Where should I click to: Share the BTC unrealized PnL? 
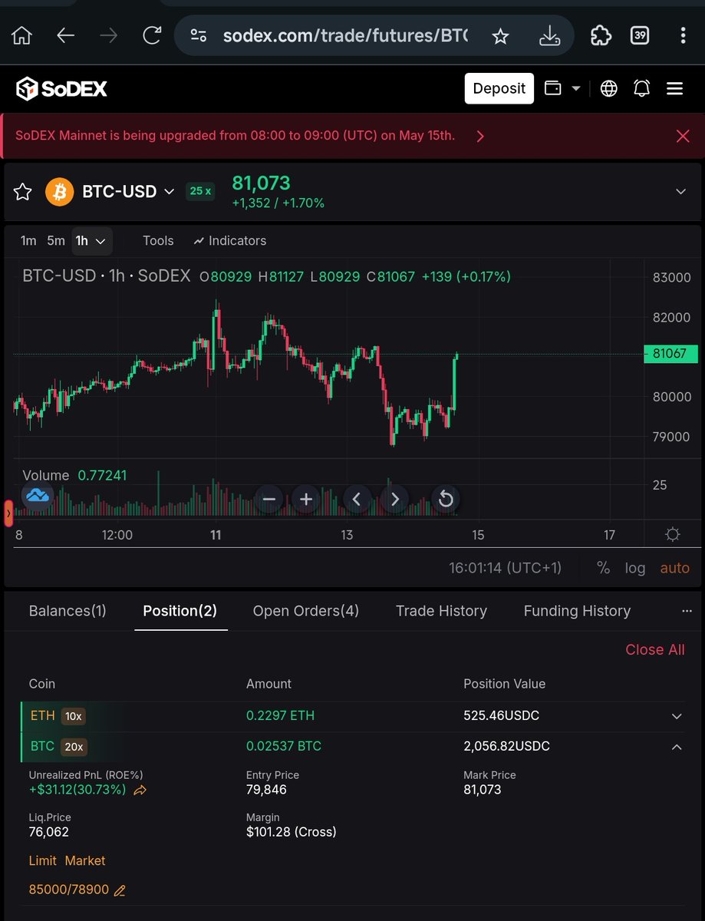140,790
